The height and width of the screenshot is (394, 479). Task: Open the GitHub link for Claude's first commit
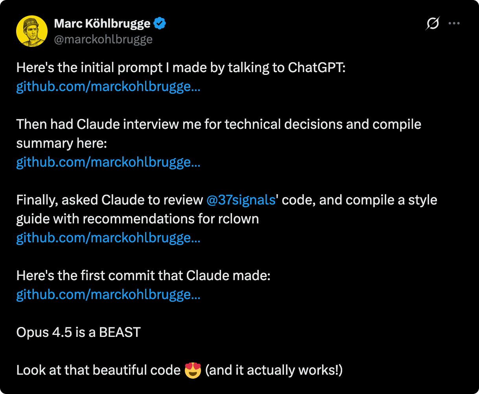pos(108,295)
